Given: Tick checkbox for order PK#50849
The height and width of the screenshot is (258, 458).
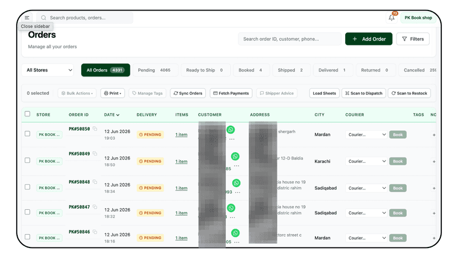Looking at the screenshot, I should point(28,161).
